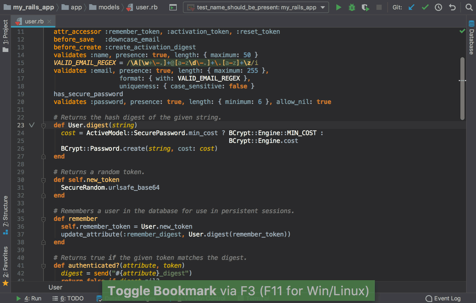This screenshot has width=476, height=303.
Task: Click the User breadcrumb below the editor
Action: (x=55, y=287)
